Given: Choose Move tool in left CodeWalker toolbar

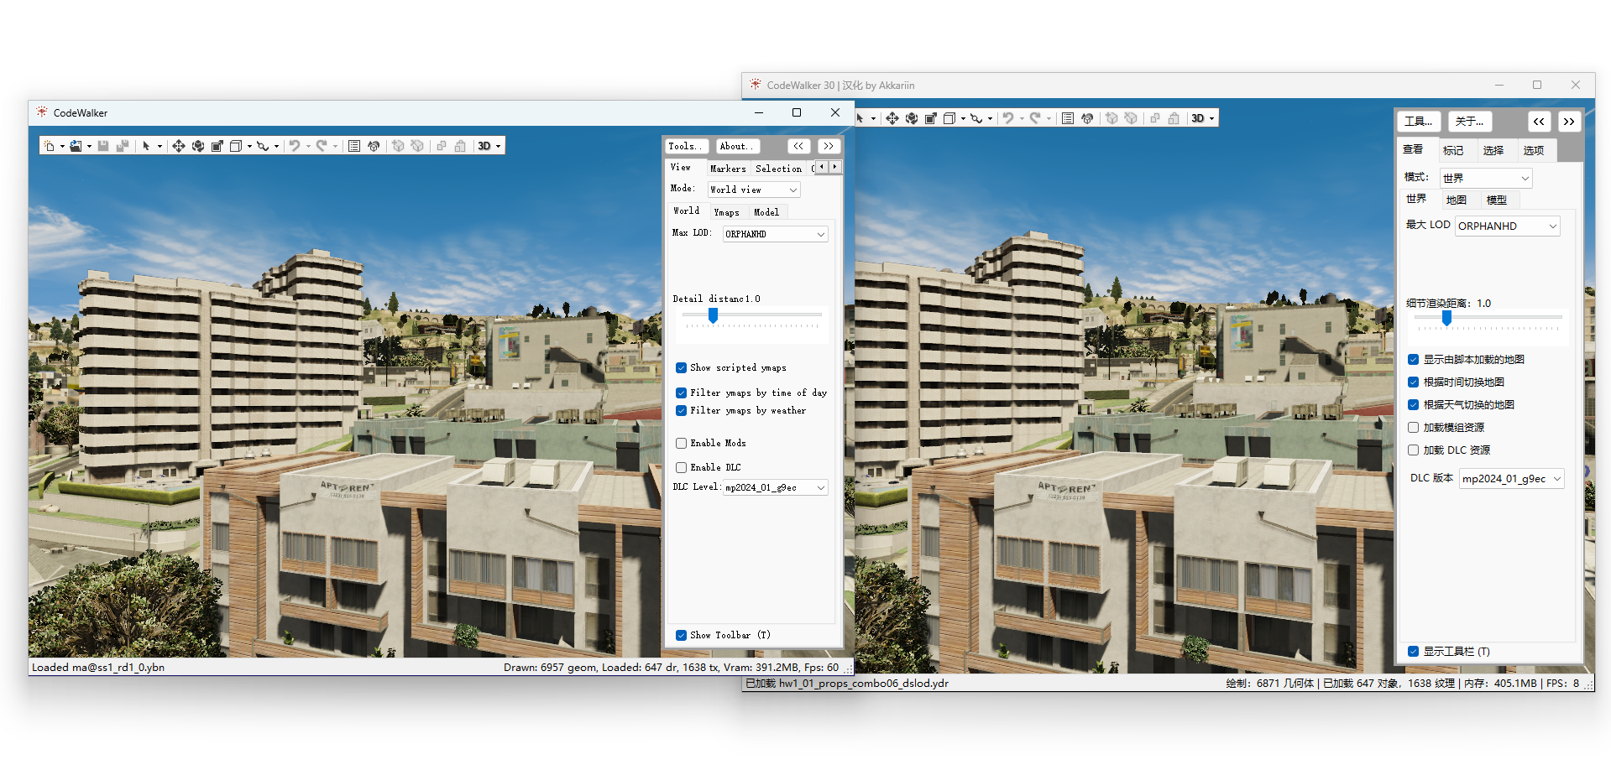Looking at the screenshot, I should pos(179,146).
